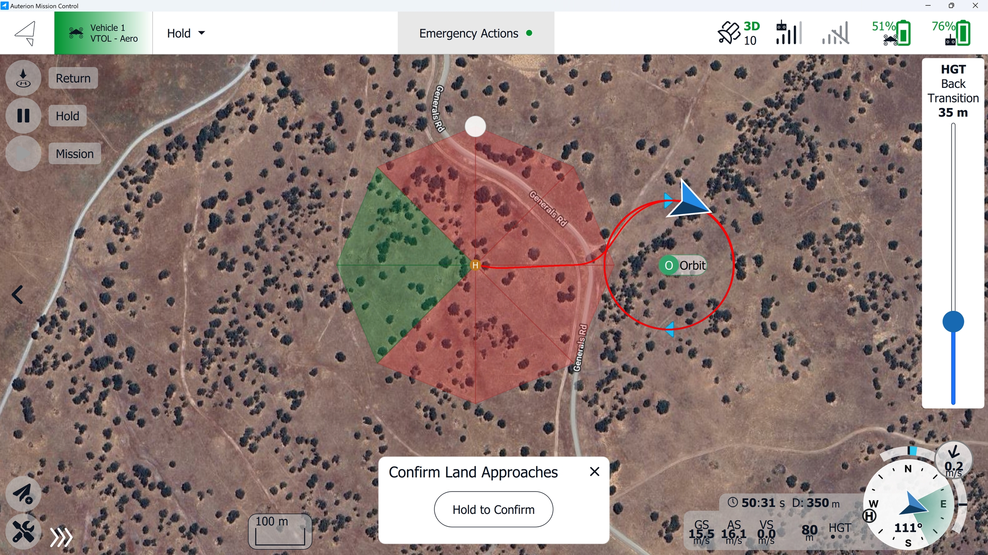Screen dimensions: 988x555
Task: Click the pause Hold icon
Action: coord(23,116)
